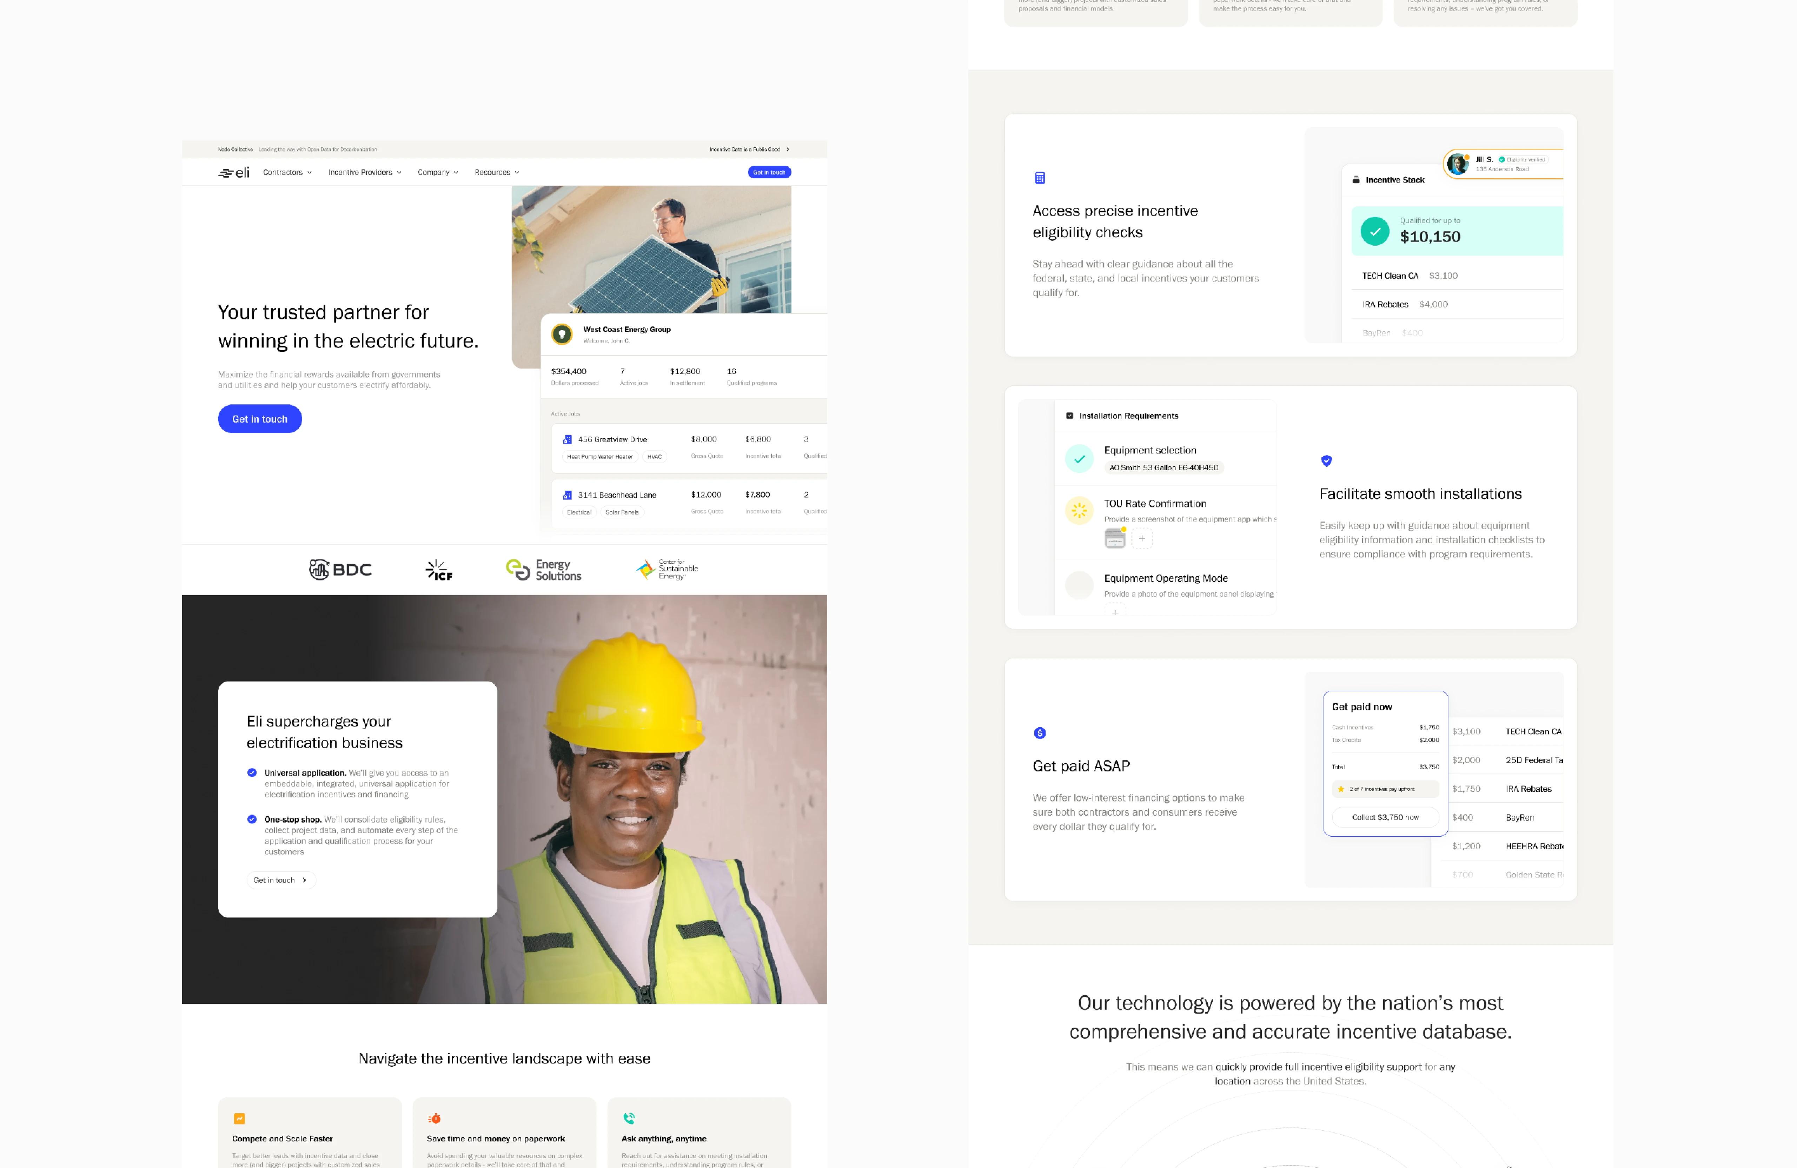Click the BDC partner logo
Viewport: 1797px width, 1168px height.
(340, 569)
